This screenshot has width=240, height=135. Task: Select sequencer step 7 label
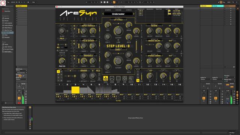coord(107,84)
